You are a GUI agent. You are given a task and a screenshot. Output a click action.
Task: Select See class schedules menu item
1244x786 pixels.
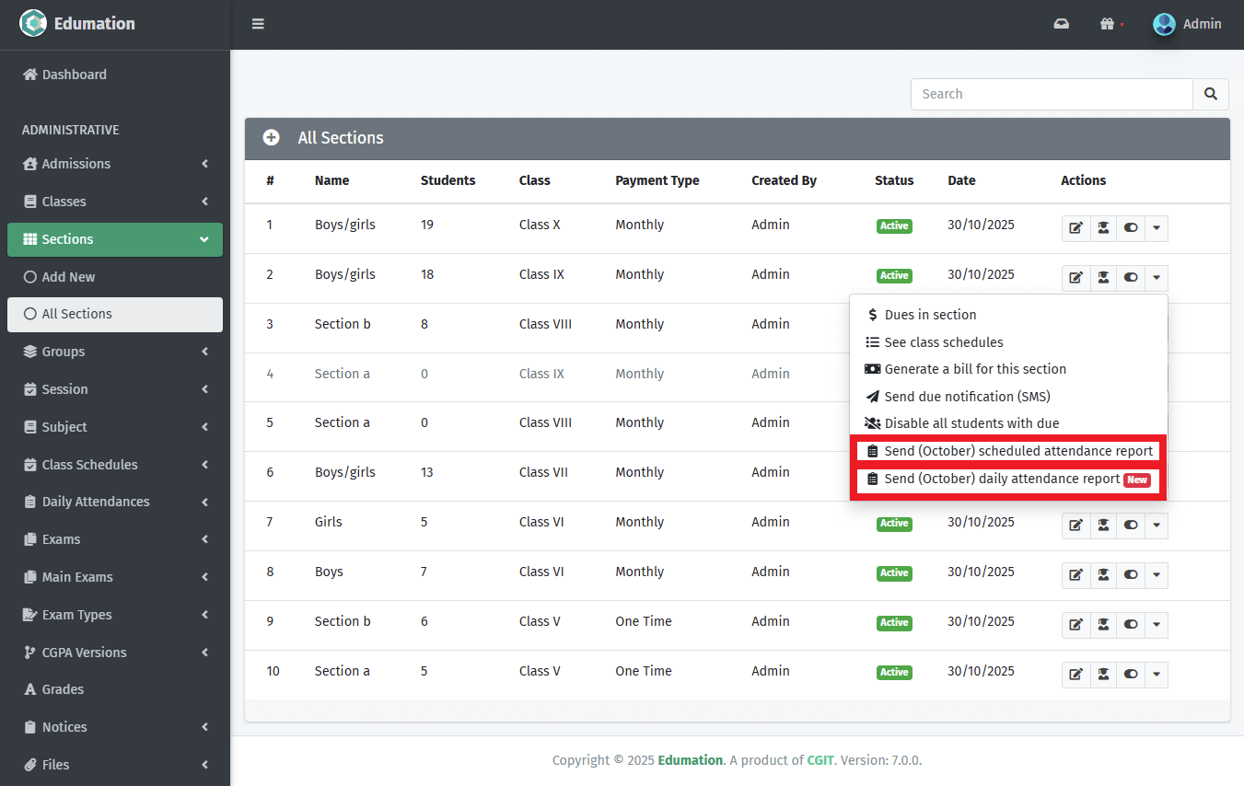pos(1008,342)
